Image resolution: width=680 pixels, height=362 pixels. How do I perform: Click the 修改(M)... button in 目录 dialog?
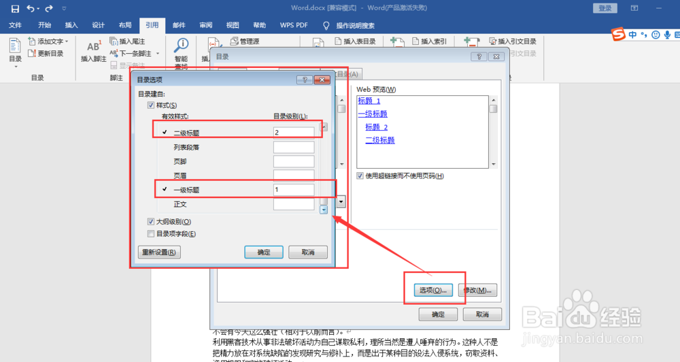pyautogui.click(x=477, y=291)
